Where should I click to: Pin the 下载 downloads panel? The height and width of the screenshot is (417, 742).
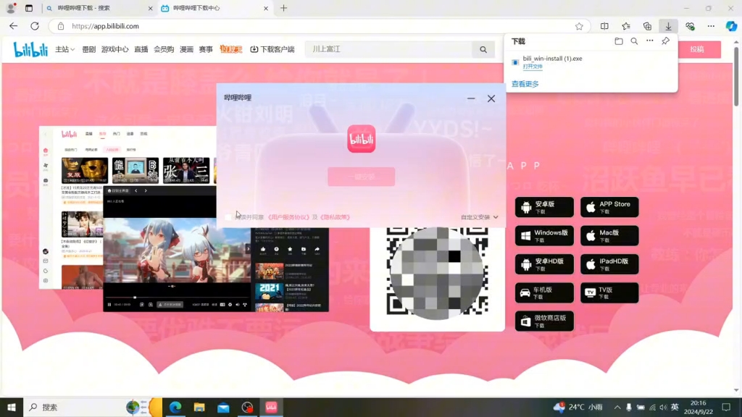[x=665, y=41]
